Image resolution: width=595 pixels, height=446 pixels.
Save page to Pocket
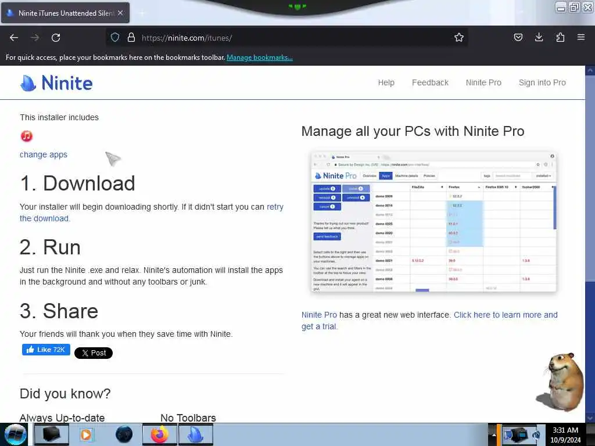518,37
